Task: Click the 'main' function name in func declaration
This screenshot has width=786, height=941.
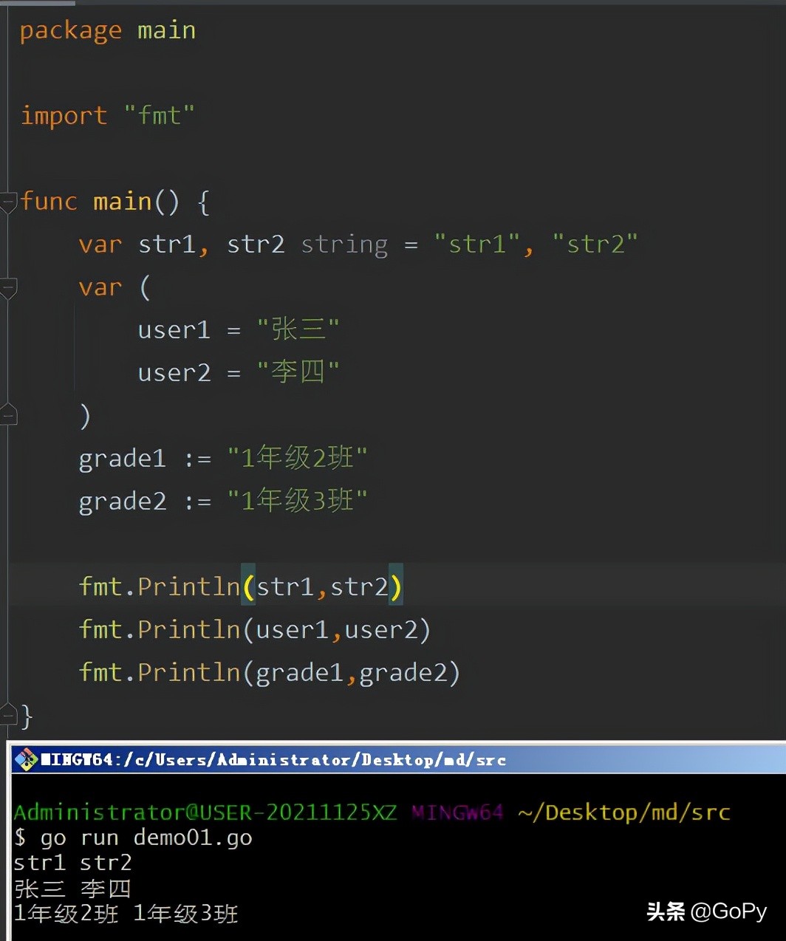Action: [122, 201]
